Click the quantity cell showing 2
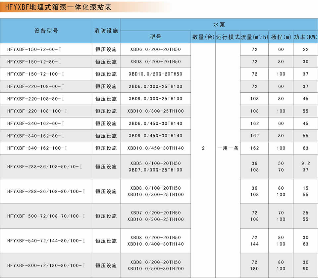This screenshot has width=318, height=278. pyautogui.click(x=203, y=148)
